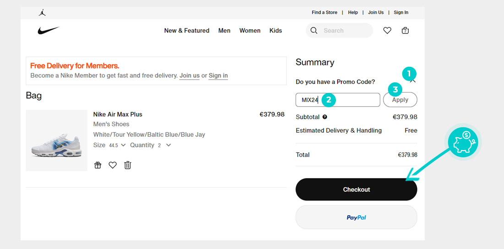Screen dimensions: 504x249
Task: Click the 'Free Delivery for Members.' heading
Action: click(x=75, y=66)
